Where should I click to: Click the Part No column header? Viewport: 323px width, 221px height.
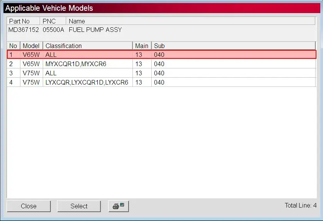23,21
